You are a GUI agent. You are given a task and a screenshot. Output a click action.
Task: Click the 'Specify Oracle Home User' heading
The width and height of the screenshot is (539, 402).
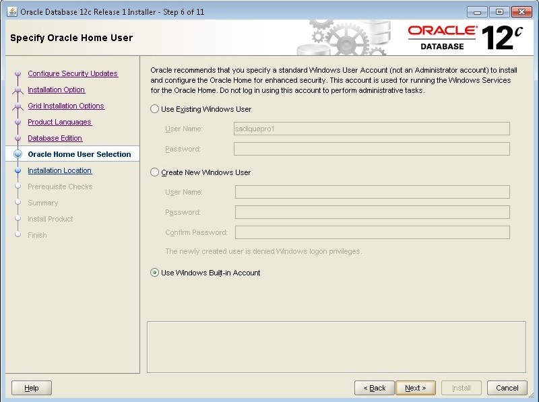point(71,38)
